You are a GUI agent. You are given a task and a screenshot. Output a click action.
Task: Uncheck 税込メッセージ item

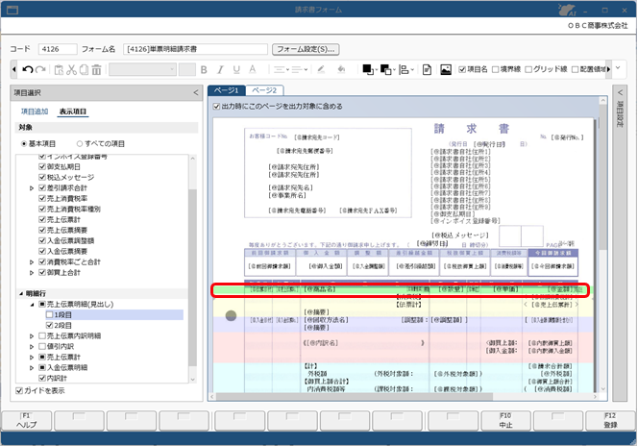42,177
